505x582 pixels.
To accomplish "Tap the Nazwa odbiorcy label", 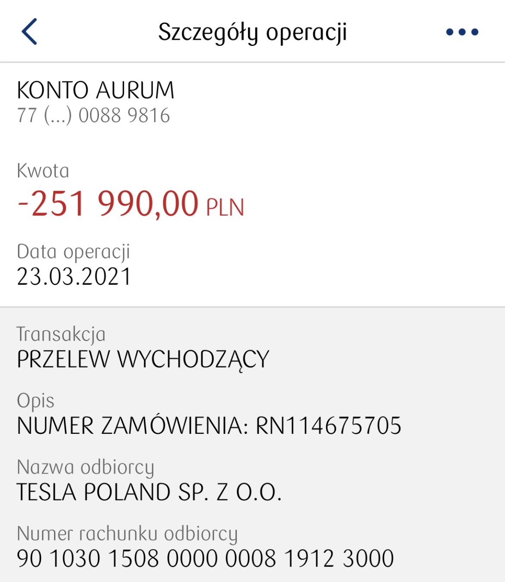I will (85, 468).
